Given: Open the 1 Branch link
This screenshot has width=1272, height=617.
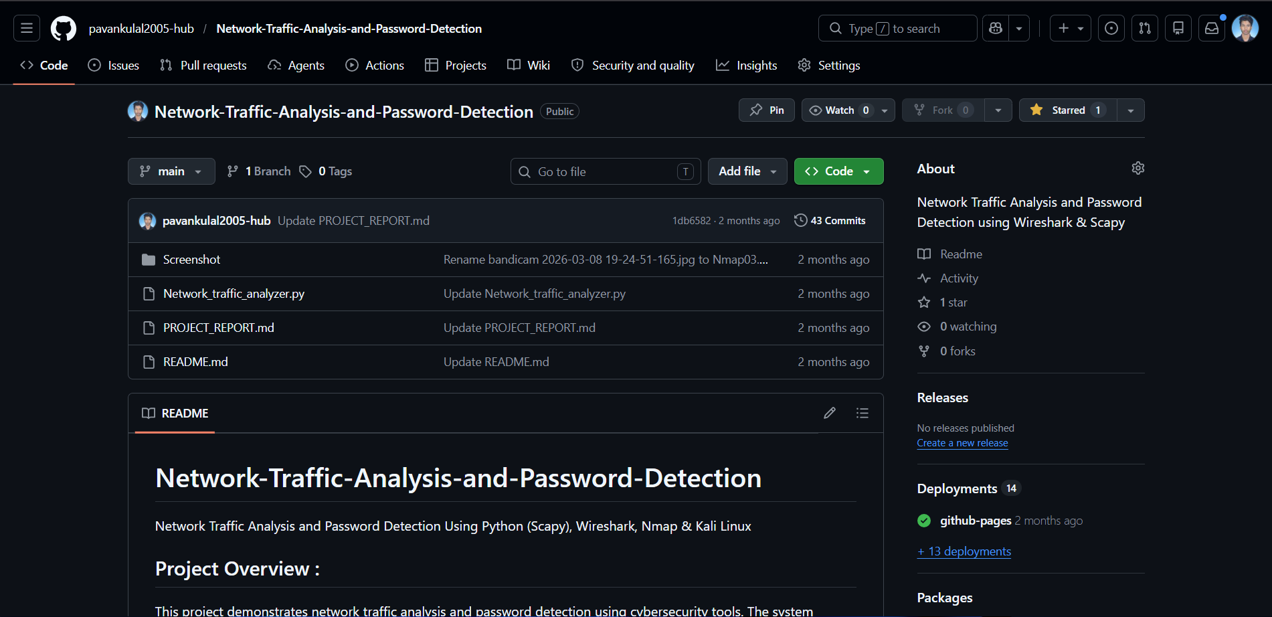Looking at the screenshot, I should pos(259,171).
